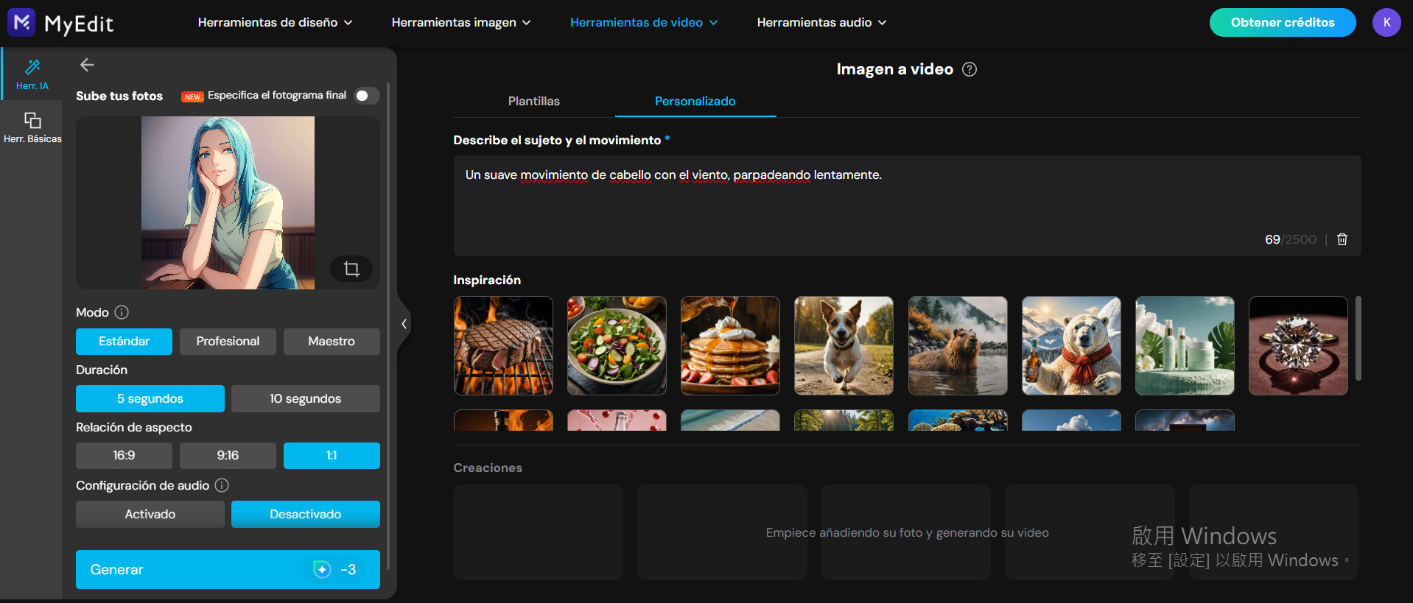Set audio to Desactivado

coord(306,514)
